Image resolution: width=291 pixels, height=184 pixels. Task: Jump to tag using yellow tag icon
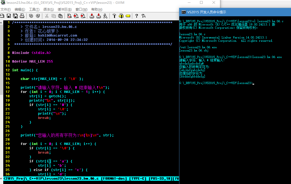tap(128, 16)
